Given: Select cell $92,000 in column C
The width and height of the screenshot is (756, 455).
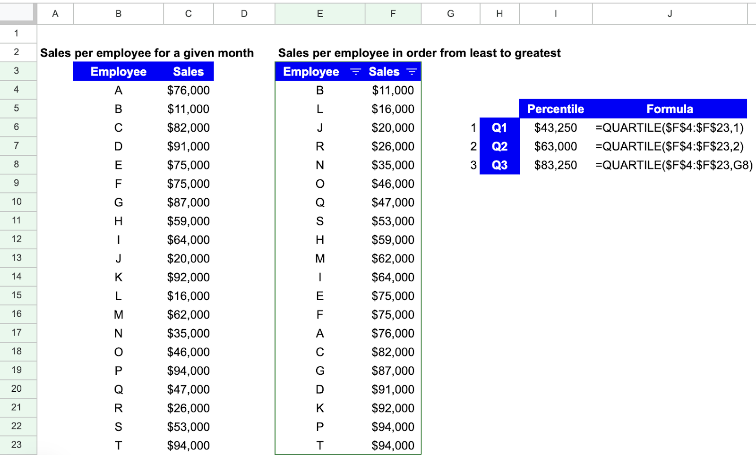Looking at the screenshot, I should pyautogui.click(x=189, y=277).
